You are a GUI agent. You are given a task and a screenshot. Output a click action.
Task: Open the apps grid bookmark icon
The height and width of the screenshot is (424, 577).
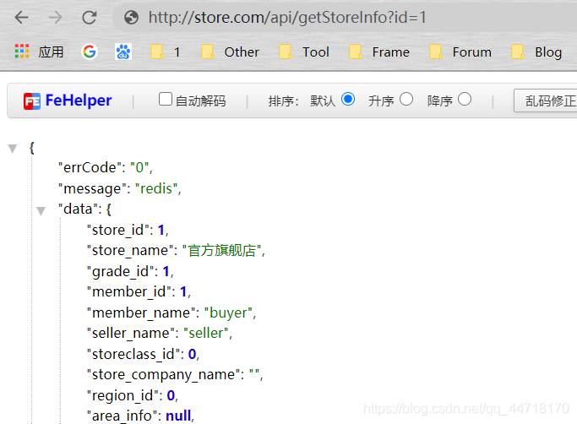(x=22, y=52)
